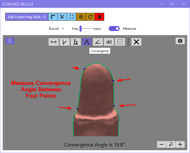Image resolution: width=190 pixels, height=153 pixels.
Task: Select the dotted square area tool
Action: click(x=120, y=42)
